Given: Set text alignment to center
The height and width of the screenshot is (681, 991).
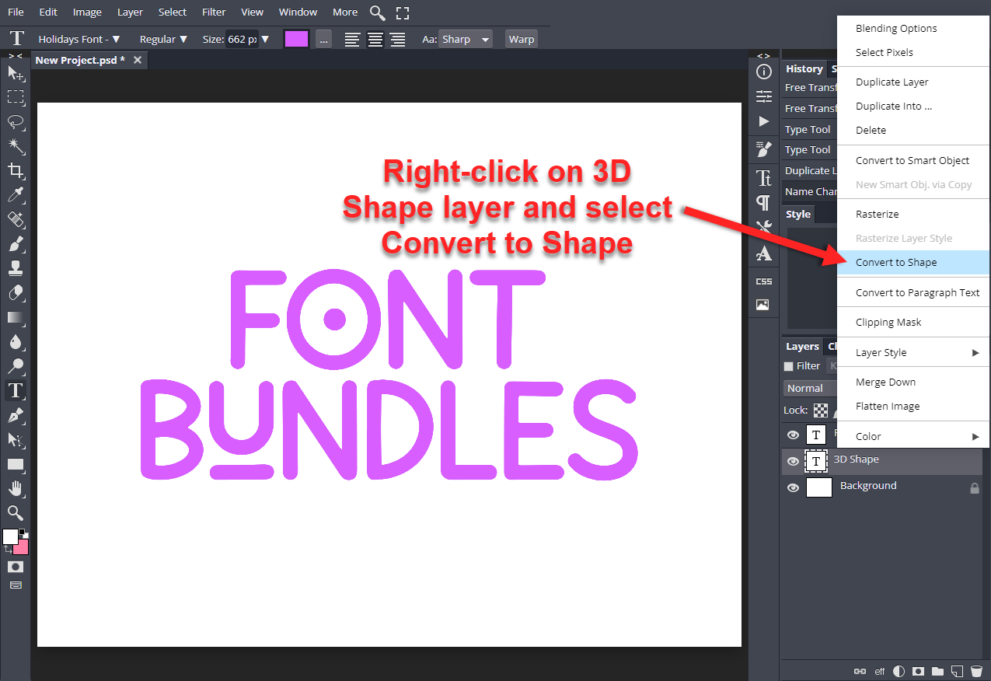Looking at the screenshot, I should [x=375, y=39].
